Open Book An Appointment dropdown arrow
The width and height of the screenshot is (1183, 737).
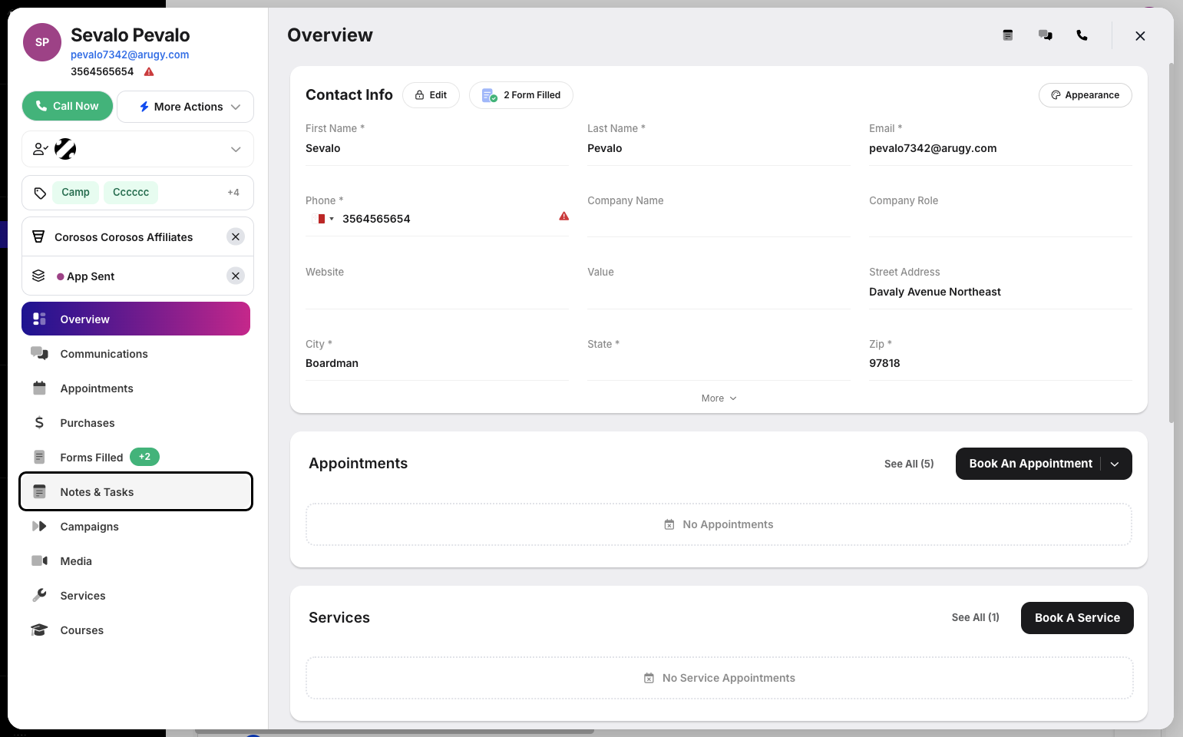(1115, 464)
